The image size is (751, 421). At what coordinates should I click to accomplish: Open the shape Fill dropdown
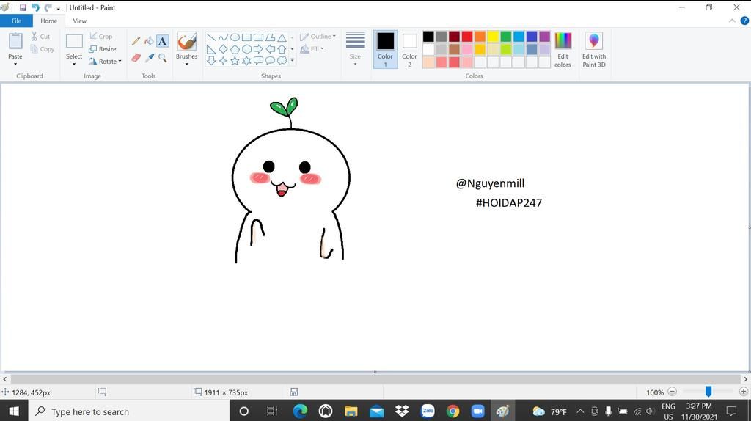pos(312,49)
